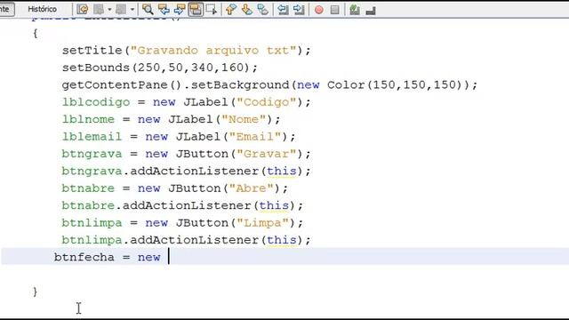Click the lblemail variable name
This screenshot has height=320, width=569.
tap(92, 136)
